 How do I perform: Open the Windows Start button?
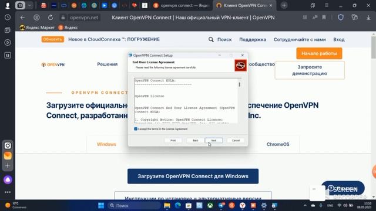coord(101,205)
